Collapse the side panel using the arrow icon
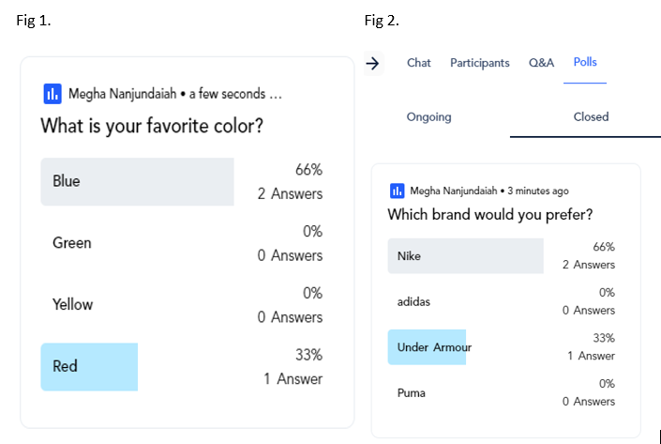The height and width of the screenshot is (444, 661). tap(373, 64)
